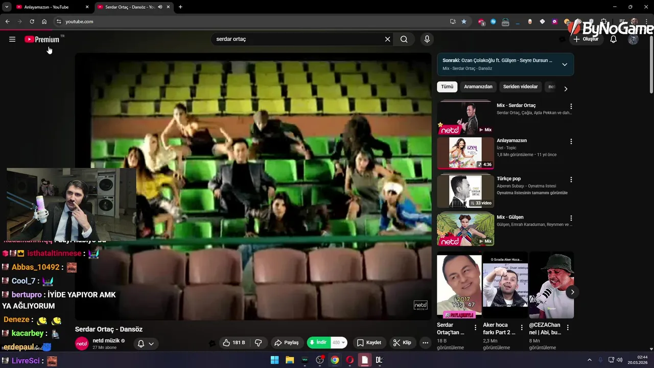The width and height of the screenshot is (654, 368).
Task: Run search with magnifier button
Action: click(404, 39)
